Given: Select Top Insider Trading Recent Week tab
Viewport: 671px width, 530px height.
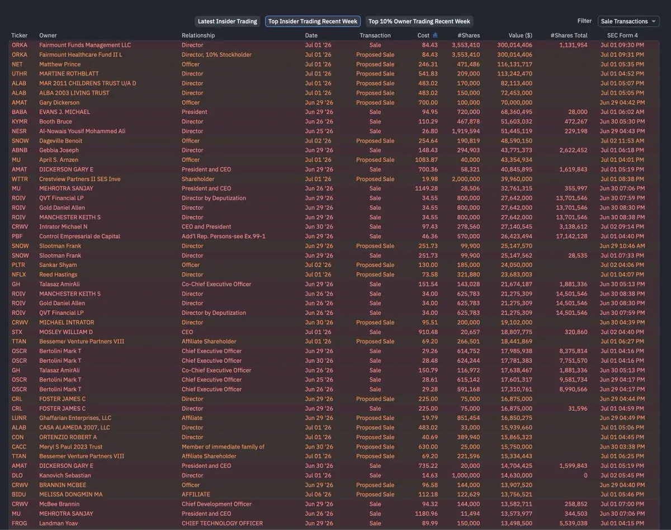Looking at the screenshot, I should click(313, 21).
